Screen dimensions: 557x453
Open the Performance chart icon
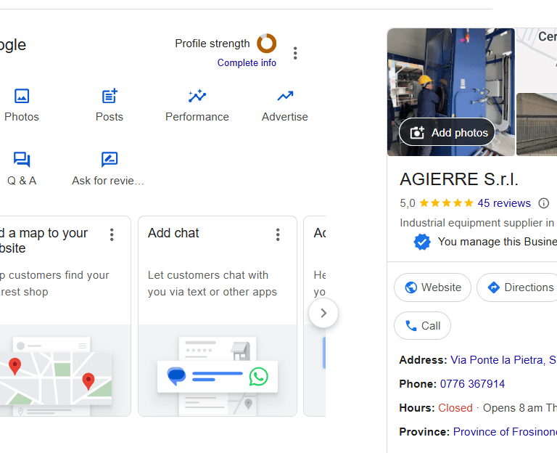[x=197, y=96]
